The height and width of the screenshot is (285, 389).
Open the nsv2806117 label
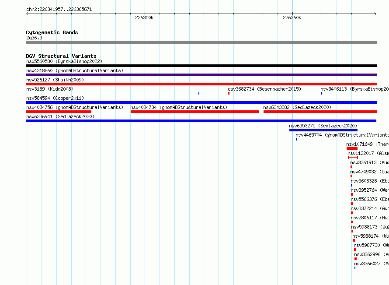370,218
